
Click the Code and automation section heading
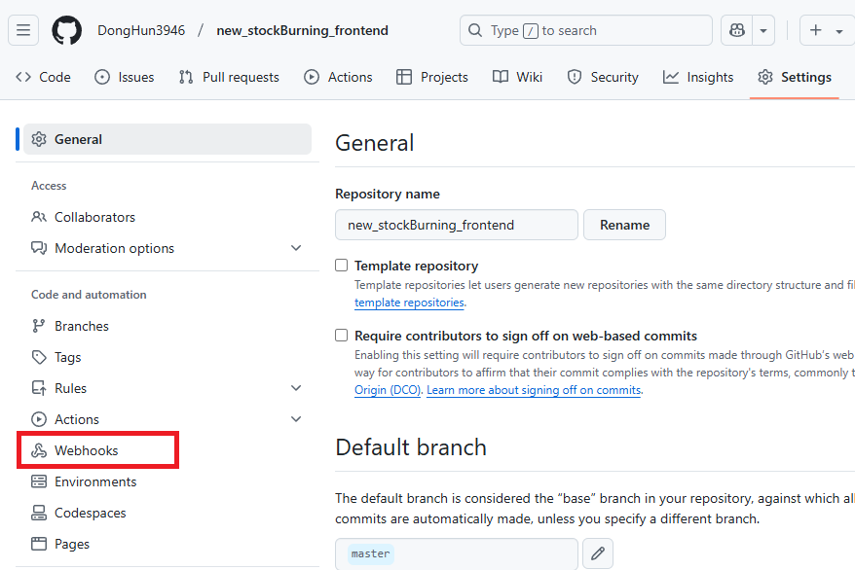tap(89, 295)
